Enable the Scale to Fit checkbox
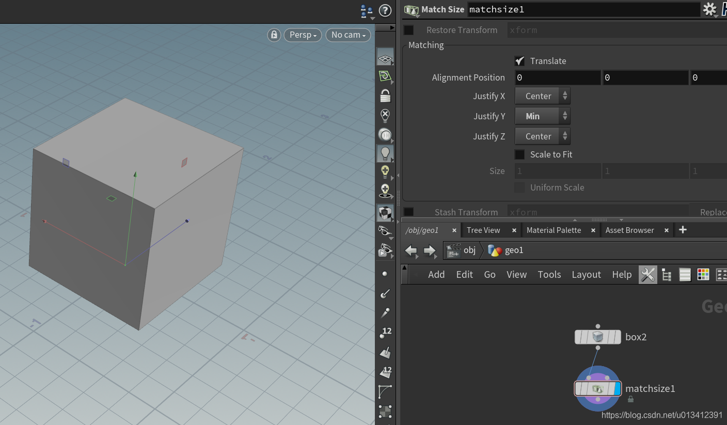This screenshot has width=727, height=425. pos(520,154)
